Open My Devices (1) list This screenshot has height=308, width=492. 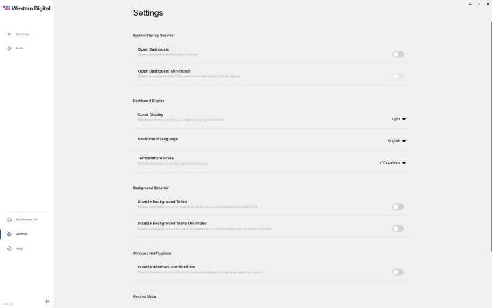tap(26, 220)
